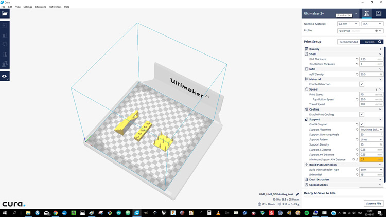Select the Mirror tool in left toolbar

click(x=5, y=55)
